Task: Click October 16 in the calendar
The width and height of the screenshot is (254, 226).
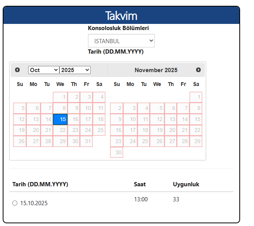Action: pyautogui.click(x=74, y=119)
